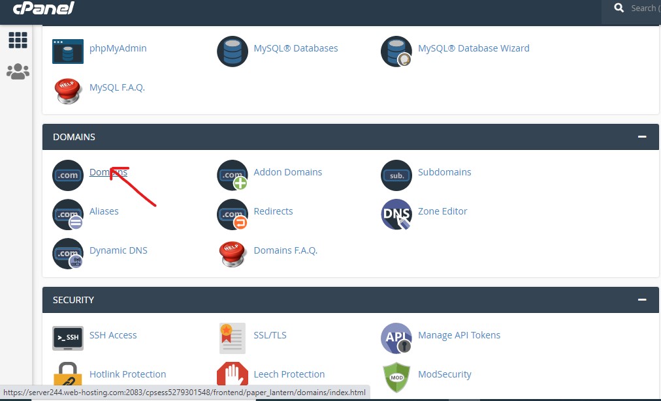Open the Redirects link

point(273,211)
